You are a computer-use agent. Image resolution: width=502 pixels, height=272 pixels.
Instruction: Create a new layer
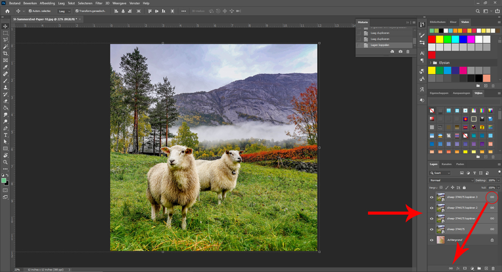point(486,268)
